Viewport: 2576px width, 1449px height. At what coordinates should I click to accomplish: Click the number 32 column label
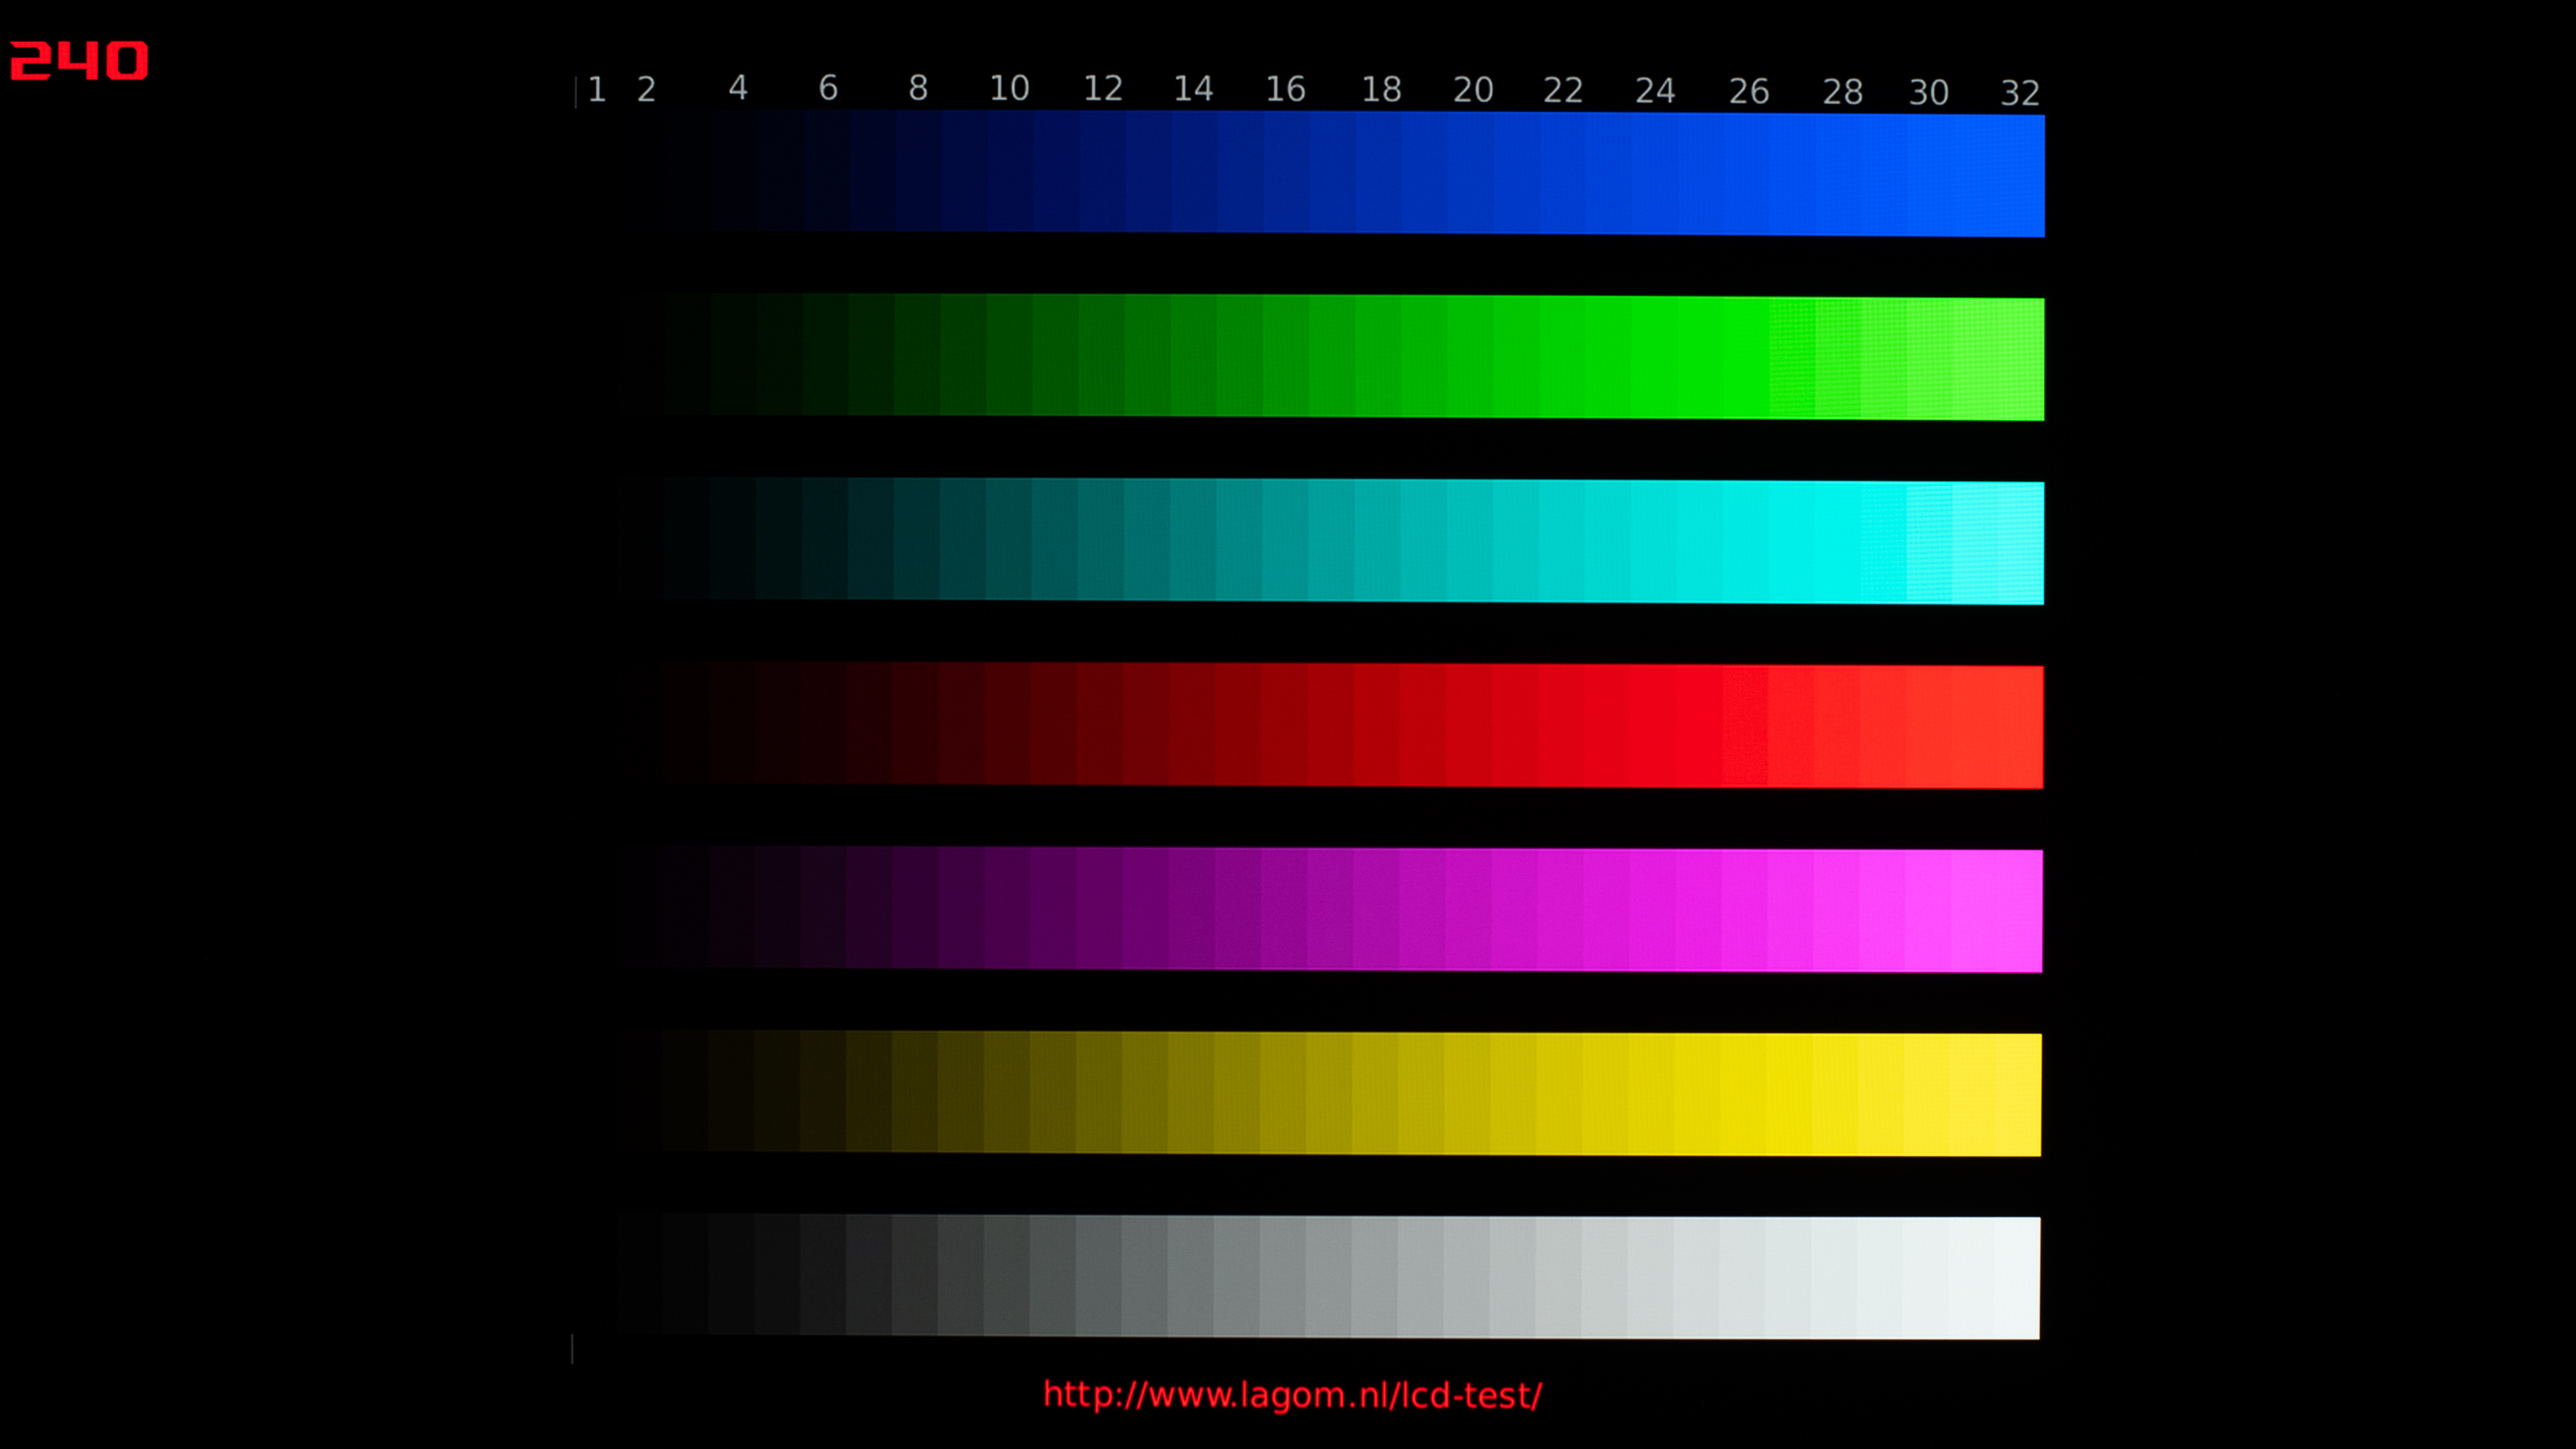pyautogui.click(x=2019, y=93)
